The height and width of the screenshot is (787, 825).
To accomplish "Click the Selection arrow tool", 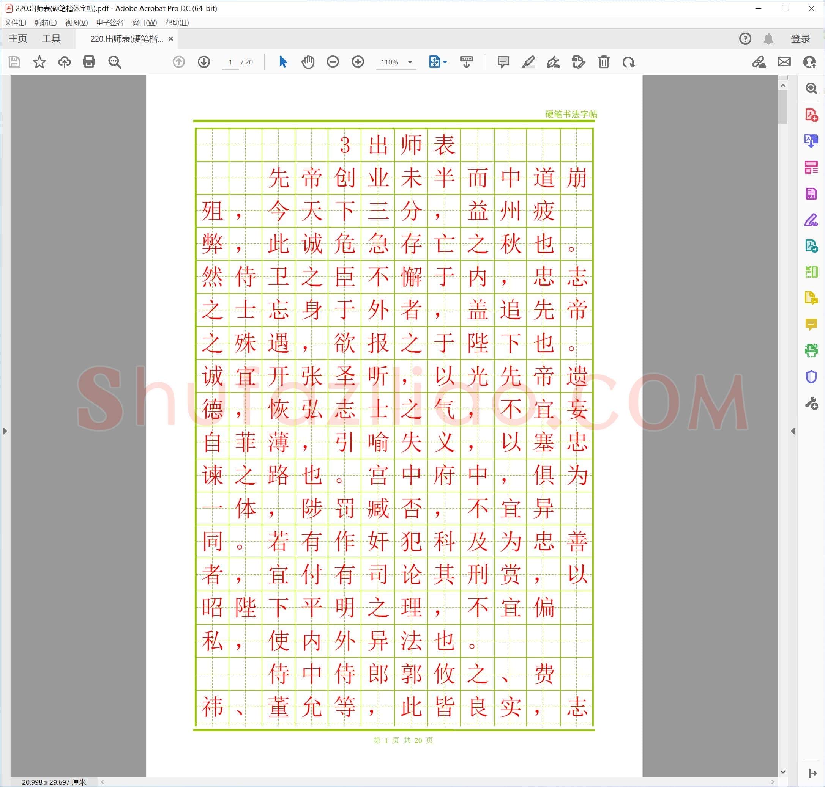I will coord(282,62).
